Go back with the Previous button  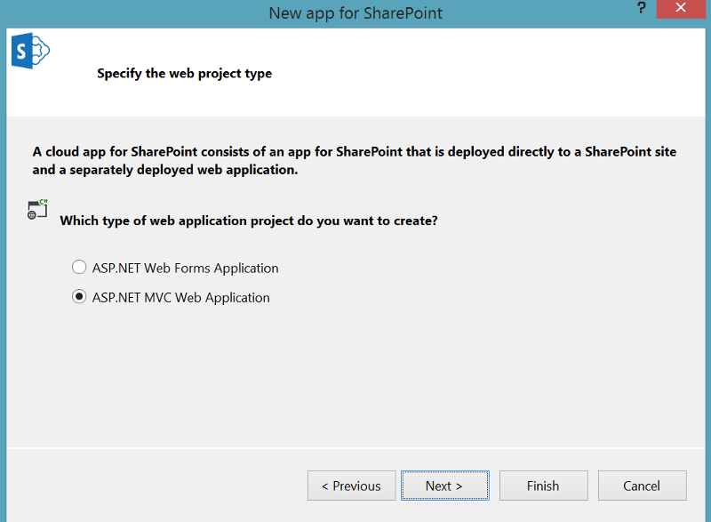(351, 486)
